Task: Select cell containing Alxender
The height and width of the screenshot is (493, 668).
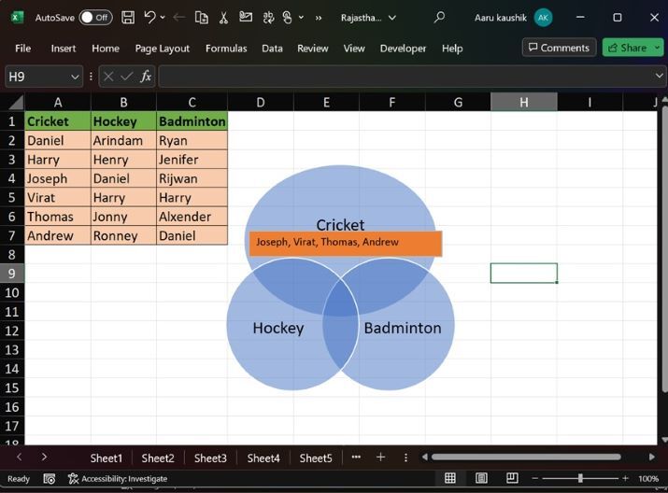Action: pyautogui.click(x=192, y=217)
